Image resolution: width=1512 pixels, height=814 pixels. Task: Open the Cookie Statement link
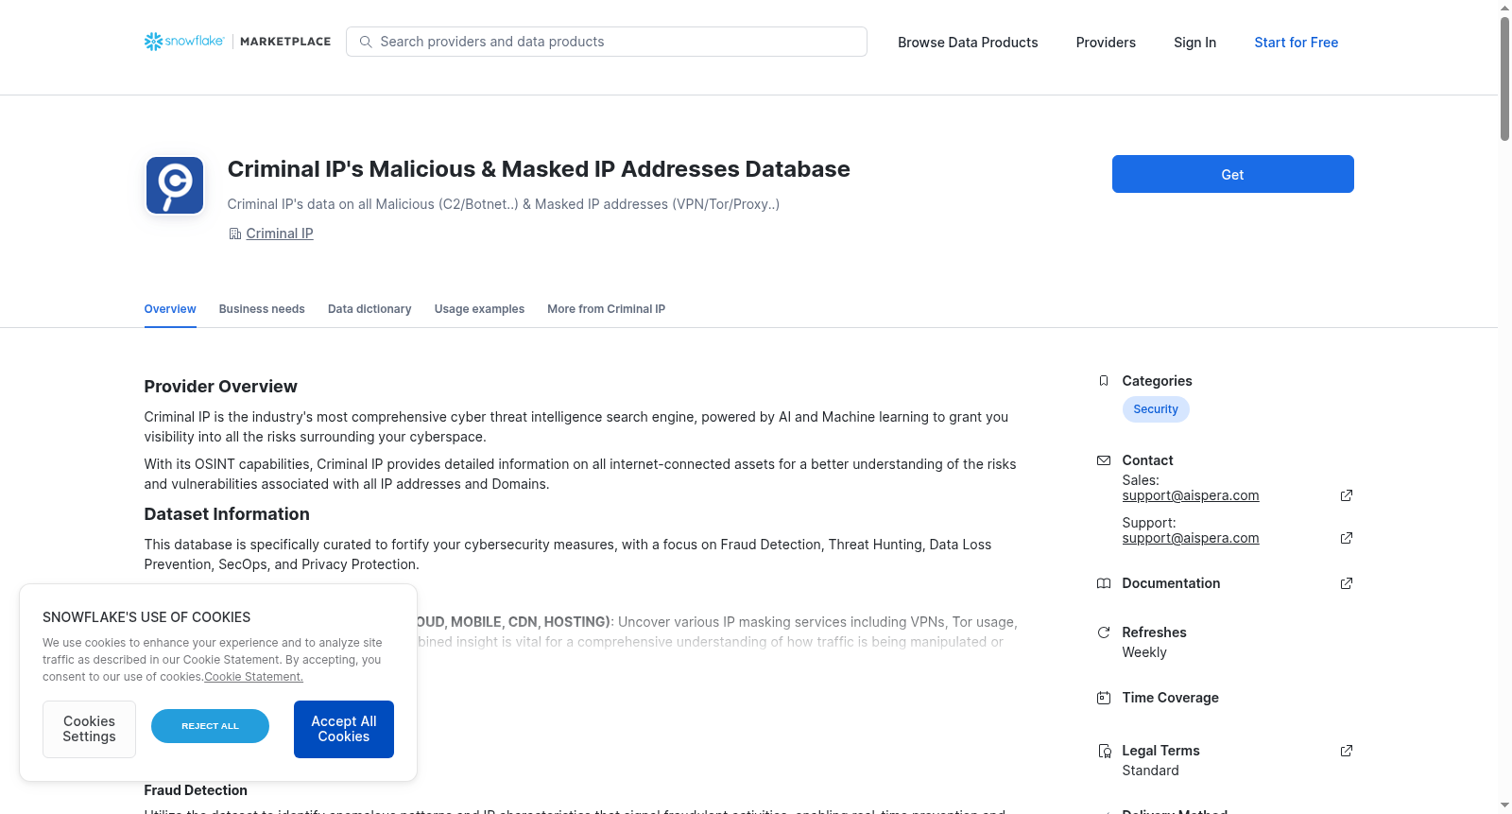254,677
